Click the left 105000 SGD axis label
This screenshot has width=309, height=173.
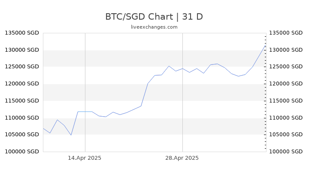[22, 135]
